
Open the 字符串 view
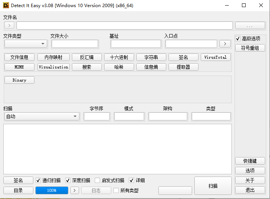tap(151, 57)
